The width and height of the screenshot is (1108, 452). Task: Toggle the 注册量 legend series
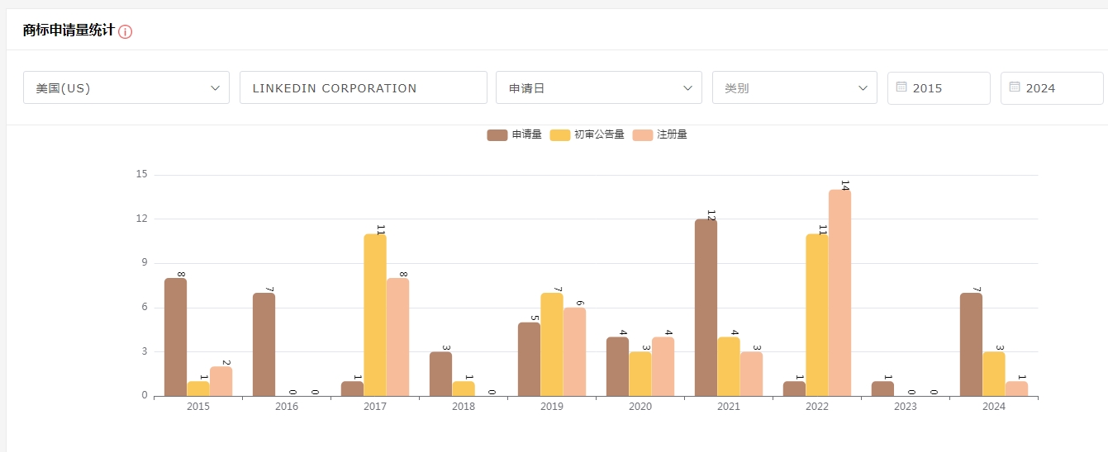[660, 134]
